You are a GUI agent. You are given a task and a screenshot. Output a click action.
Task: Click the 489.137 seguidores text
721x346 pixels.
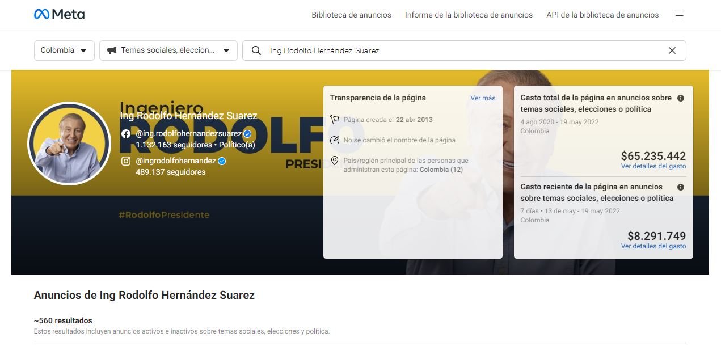[x=171, y=172]
